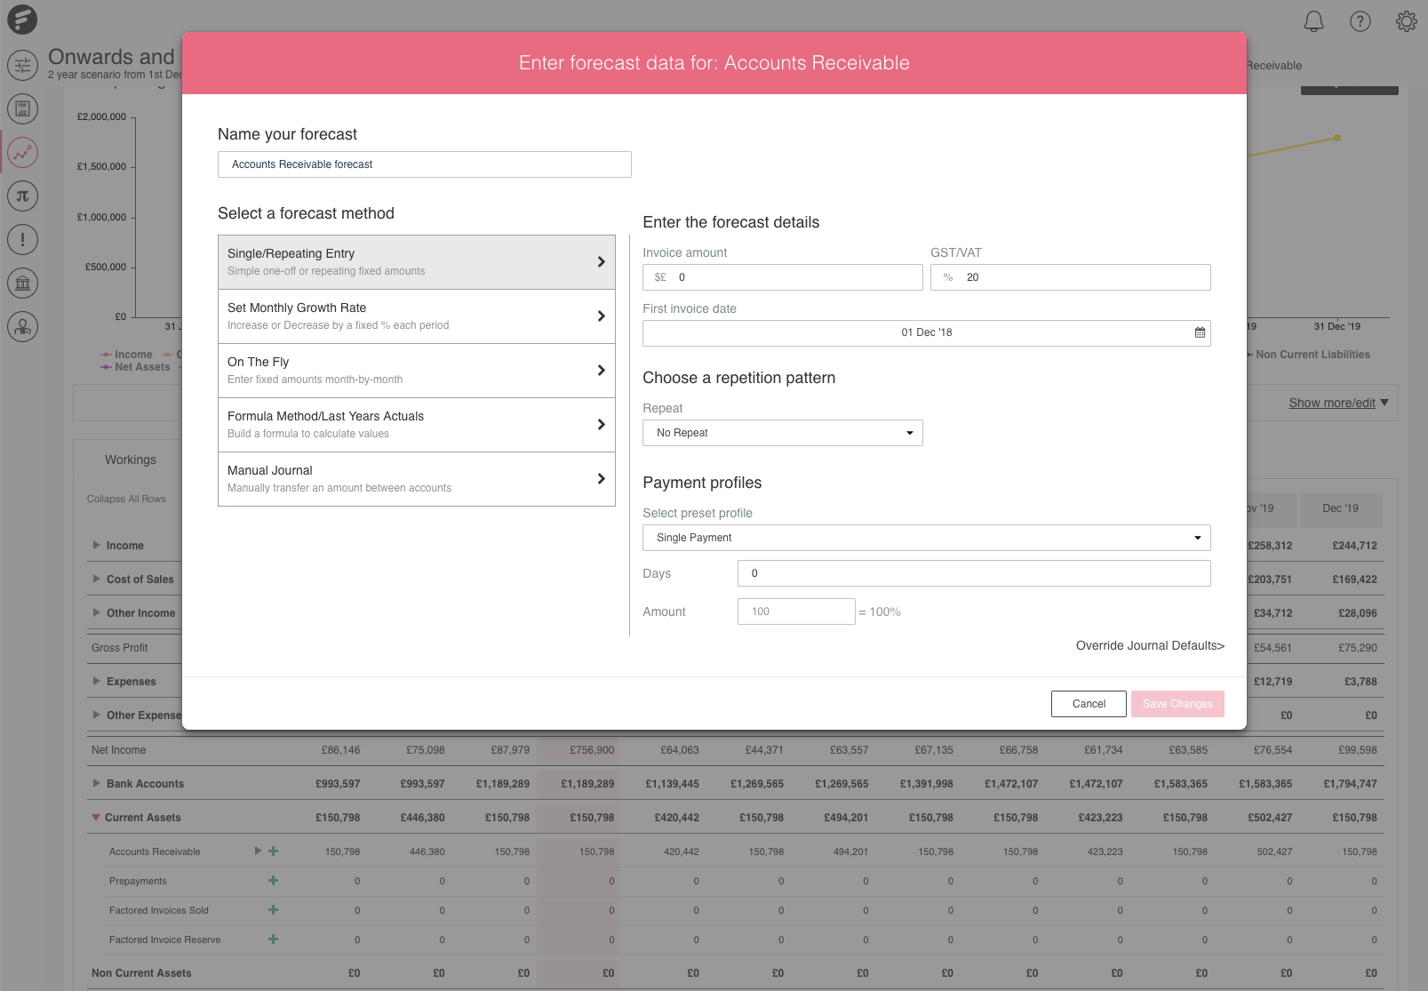
Task: Select the formulas (π) sidebar icon
Action: pos(22,196)
